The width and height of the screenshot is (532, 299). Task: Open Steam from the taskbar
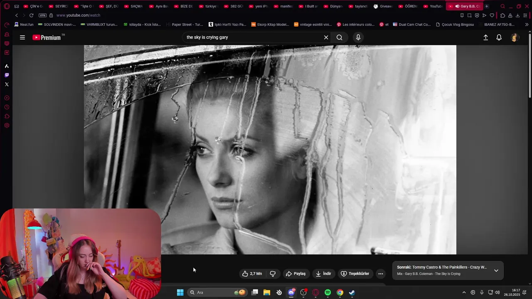coord(352,292)
